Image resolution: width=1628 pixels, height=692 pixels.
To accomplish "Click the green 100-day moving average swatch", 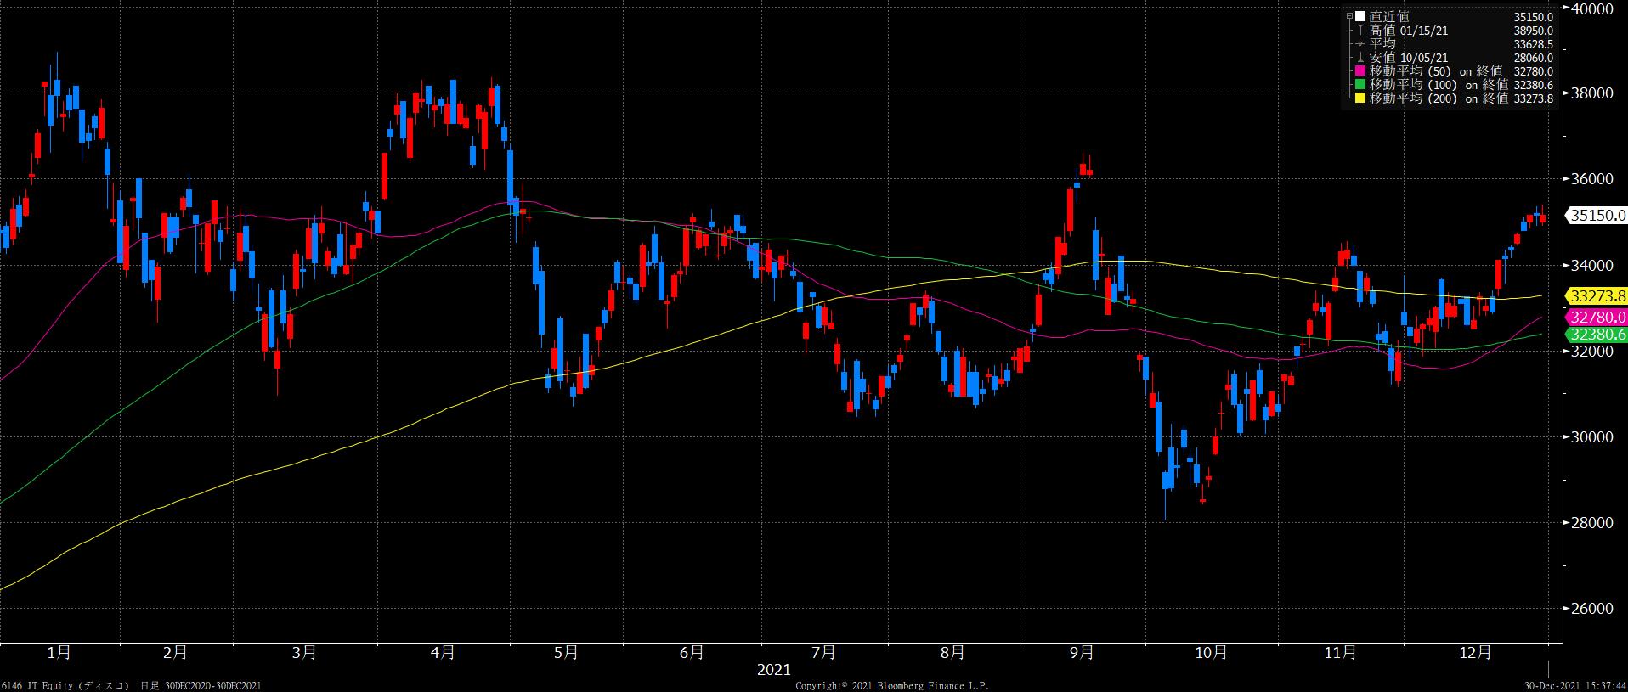I will point(1359,85).
